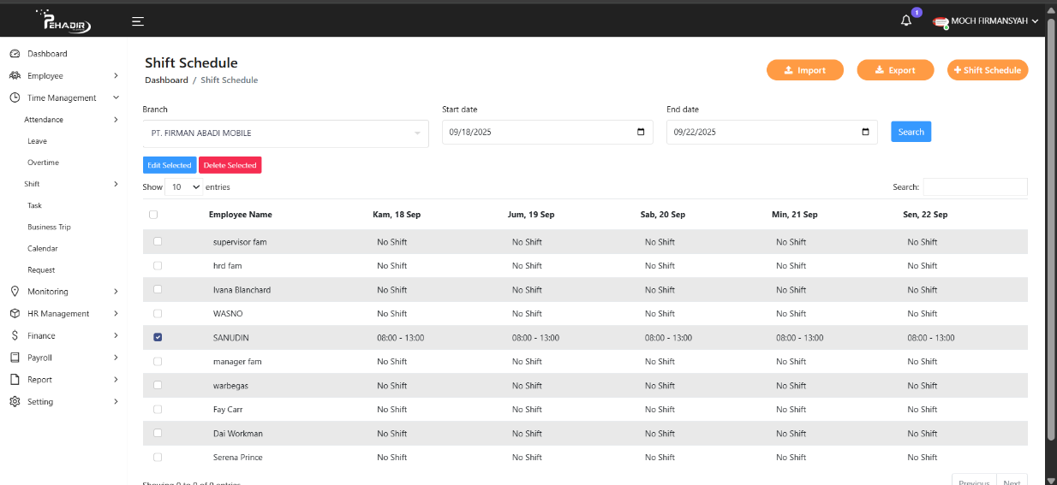Expand the Finance submenu chevron
1057x485 pixels.
116,336
